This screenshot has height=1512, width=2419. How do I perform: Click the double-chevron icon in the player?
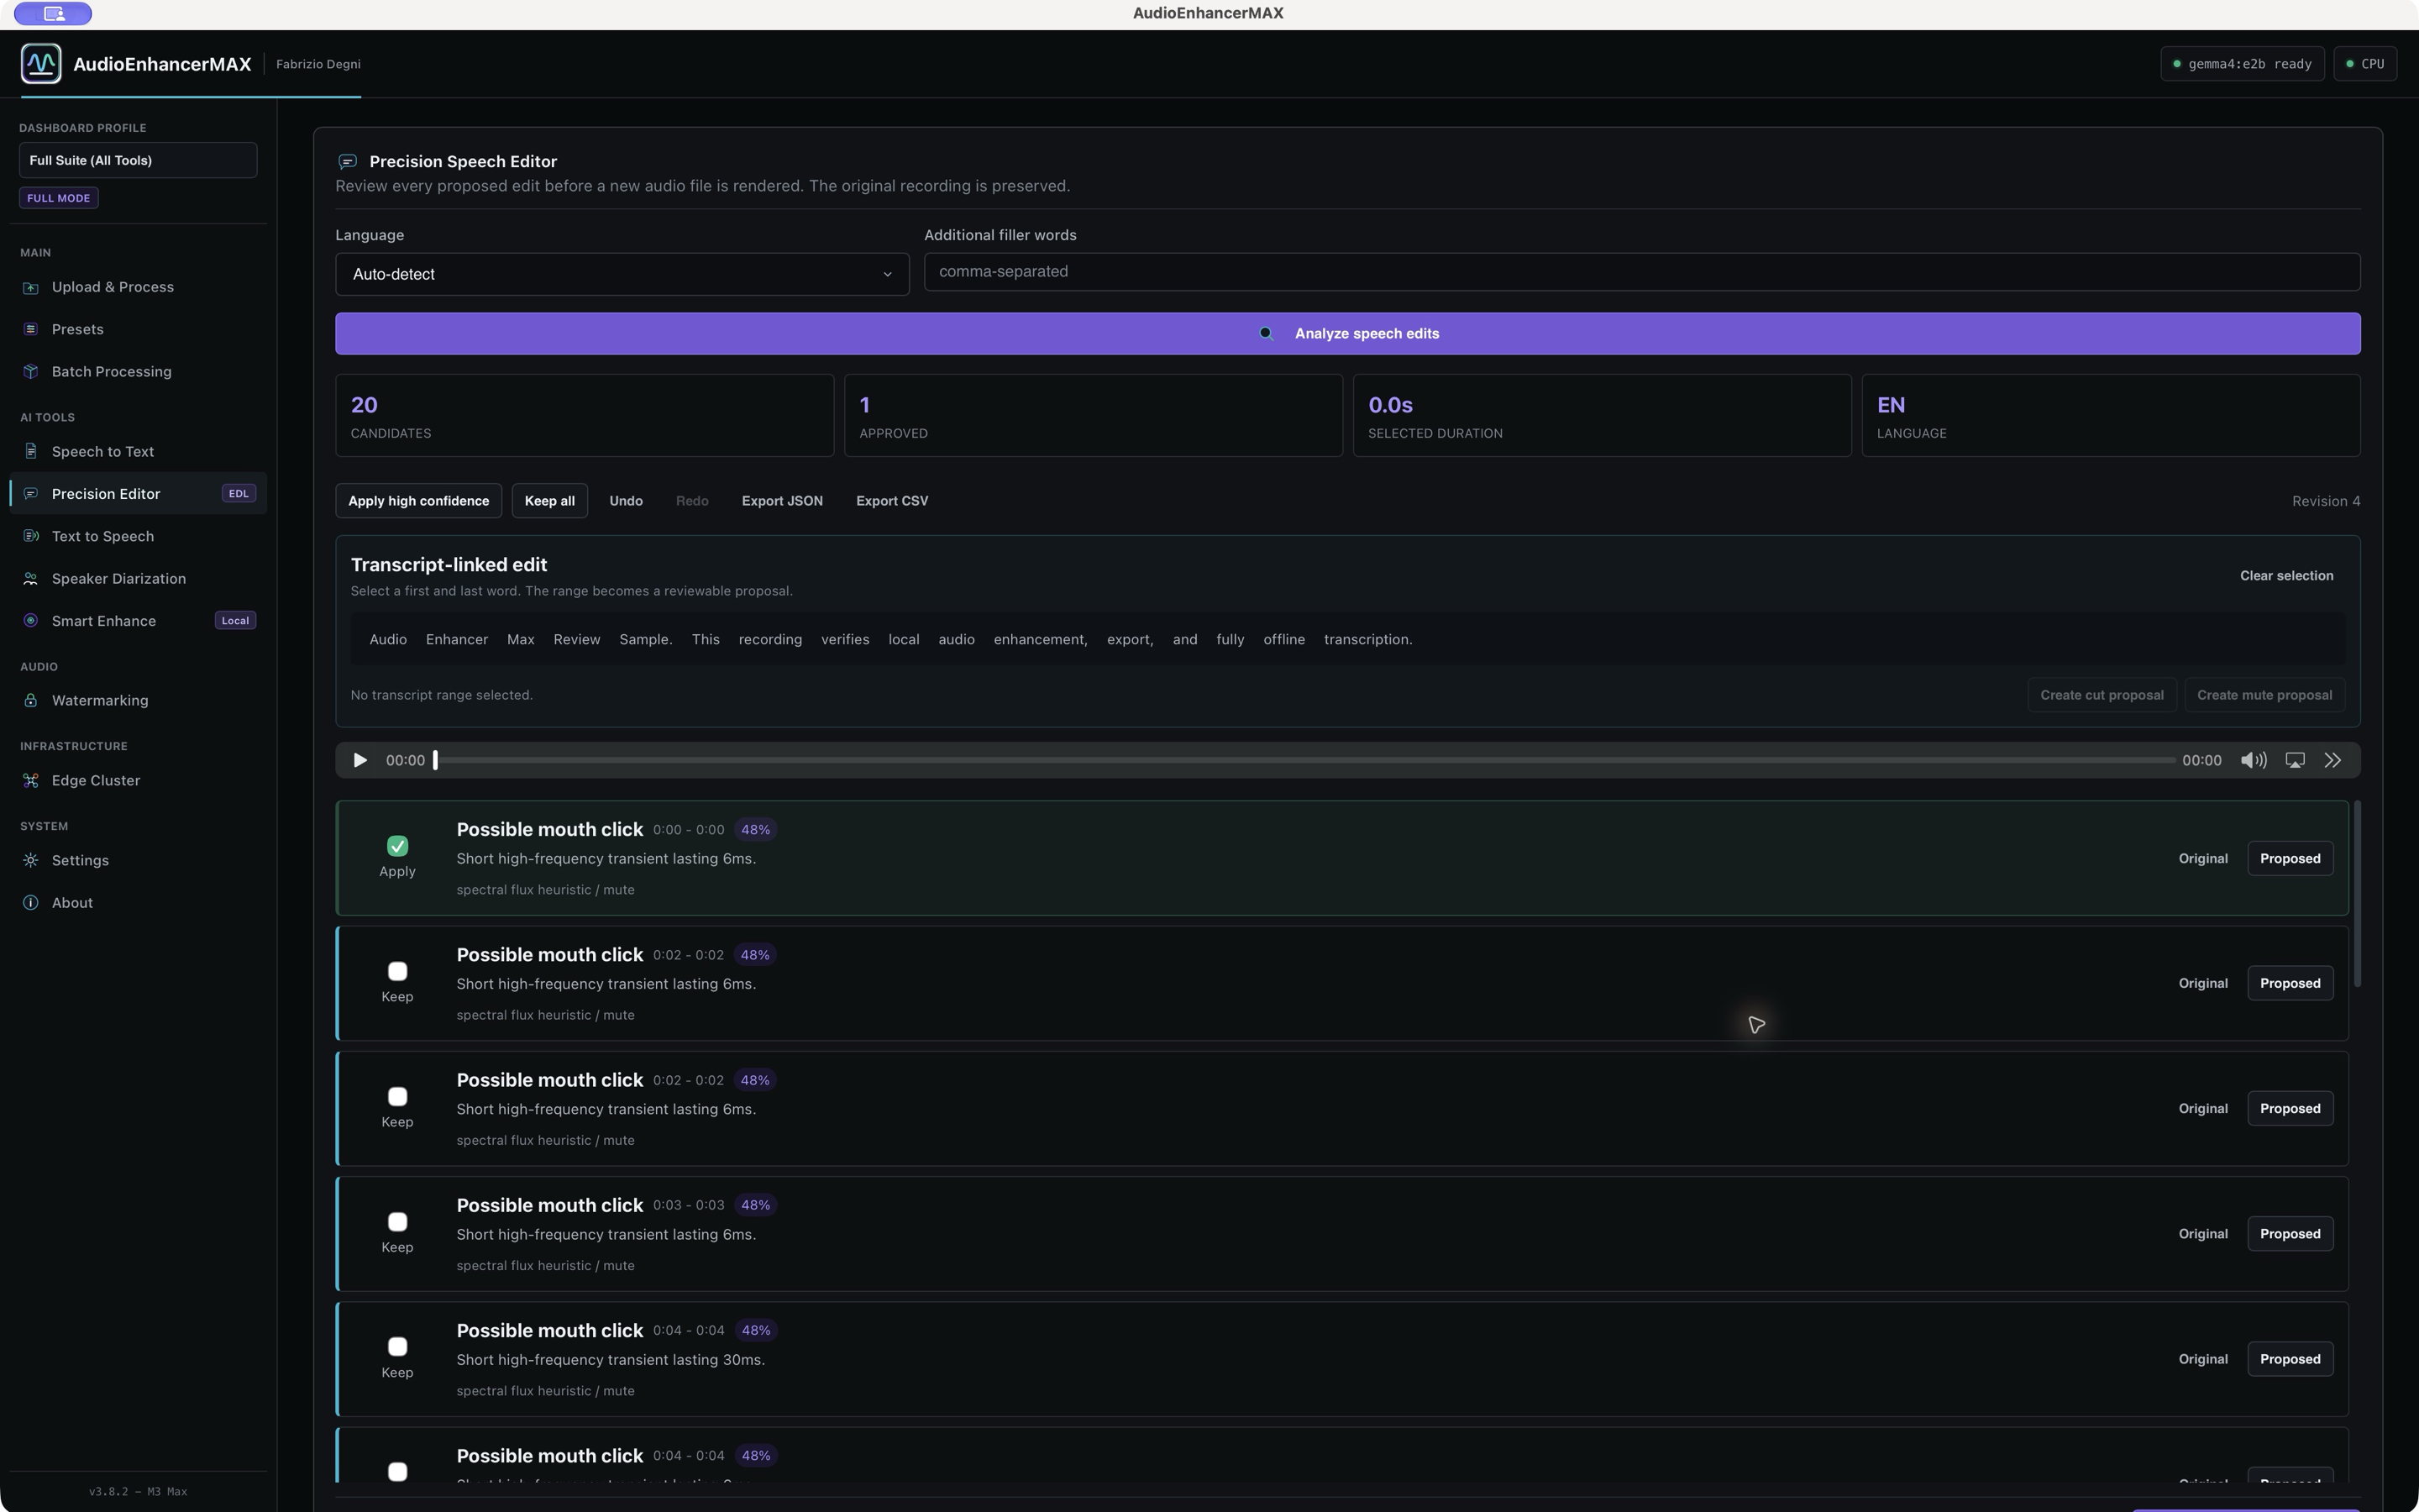point(2333,761)
